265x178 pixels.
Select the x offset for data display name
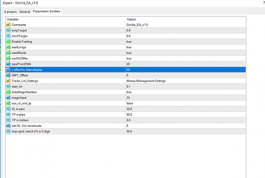pos(27,70)
